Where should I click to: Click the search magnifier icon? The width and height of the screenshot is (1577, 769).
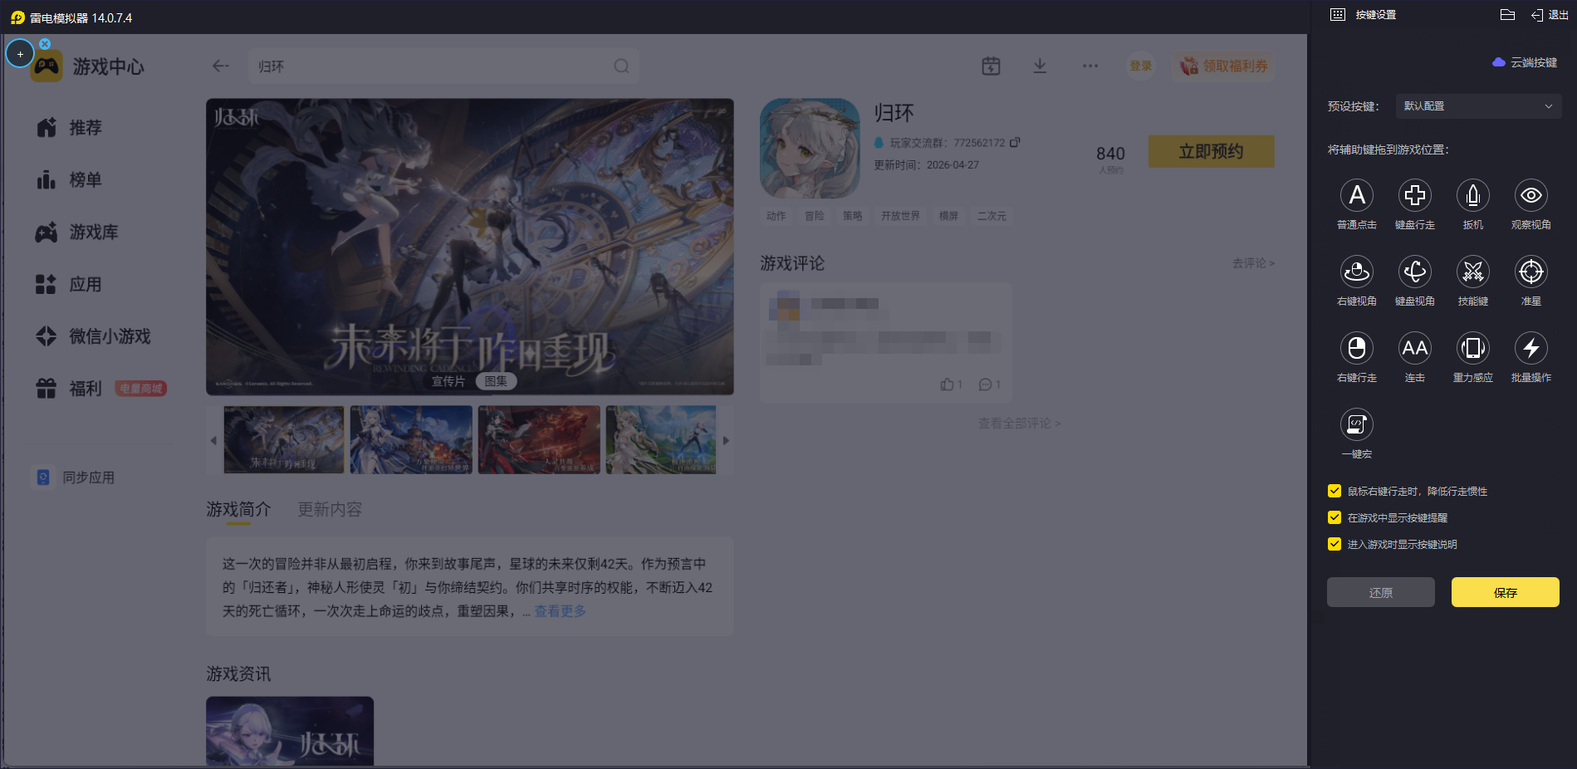click(x=621, y=66)
